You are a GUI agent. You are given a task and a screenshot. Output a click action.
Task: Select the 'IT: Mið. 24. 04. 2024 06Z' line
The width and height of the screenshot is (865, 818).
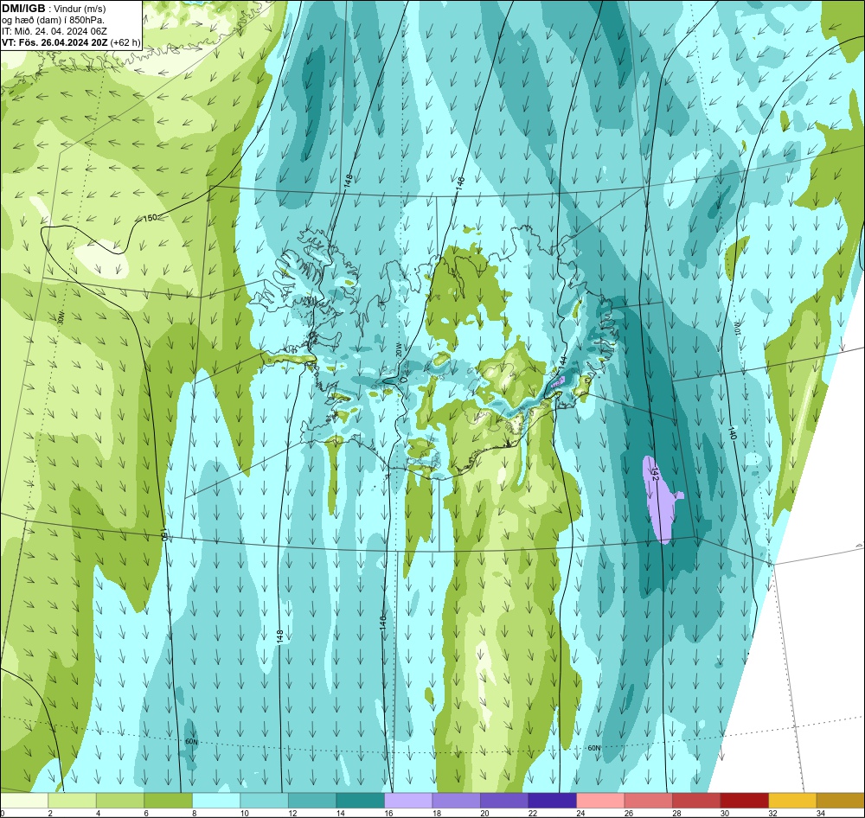[54, 31]
